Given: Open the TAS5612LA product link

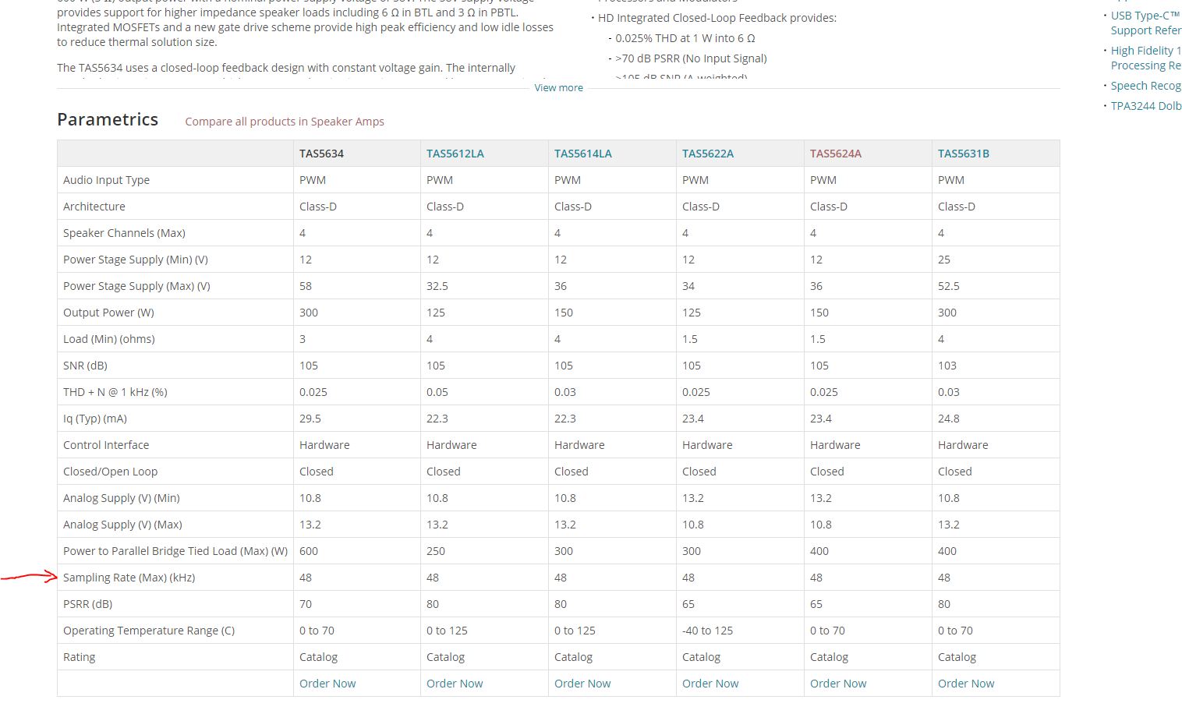Looking at the screenshot, I should (x=455, y=154).
